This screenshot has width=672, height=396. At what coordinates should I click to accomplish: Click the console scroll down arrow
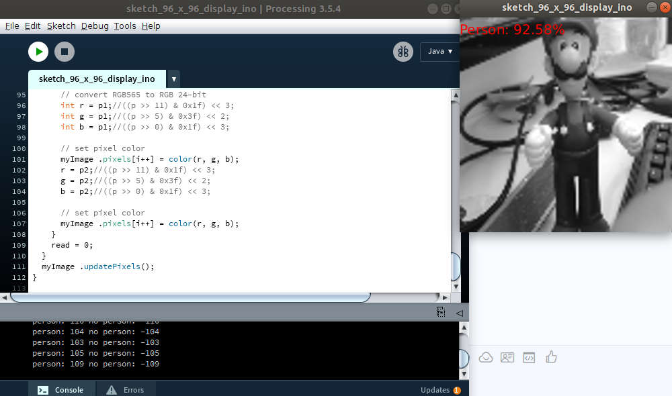[x=463, y=374]
